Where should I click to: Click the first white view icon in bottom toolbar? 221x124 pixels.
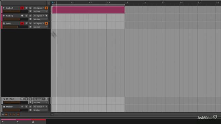pos(3,115)
